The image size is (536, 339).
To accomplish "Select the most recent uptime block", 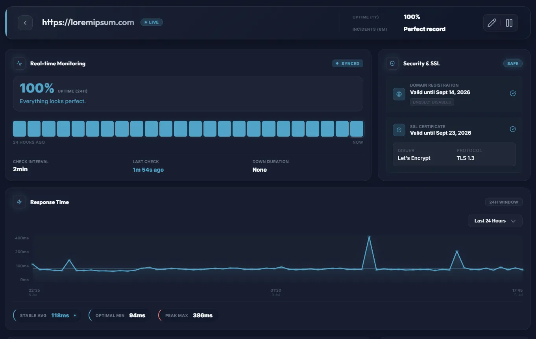I will coord(357,129).
